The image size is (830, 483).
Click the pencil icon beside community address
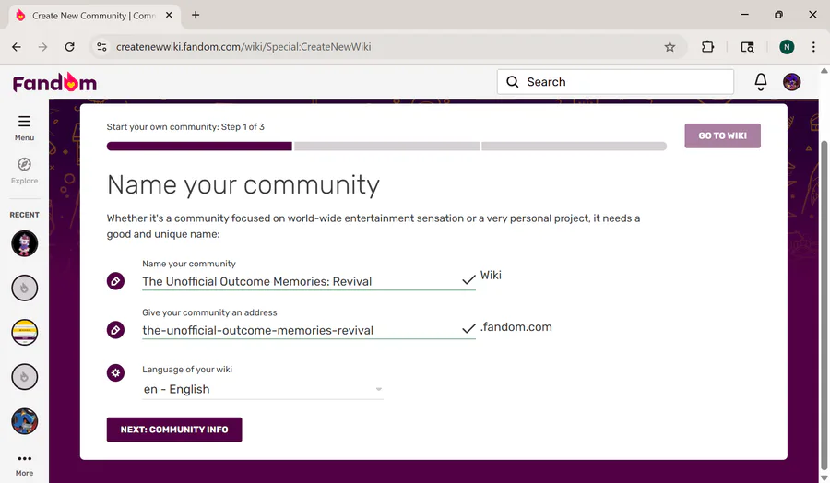tap(115, 330)
